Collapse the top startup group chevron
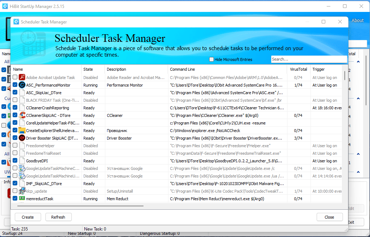 358,62
